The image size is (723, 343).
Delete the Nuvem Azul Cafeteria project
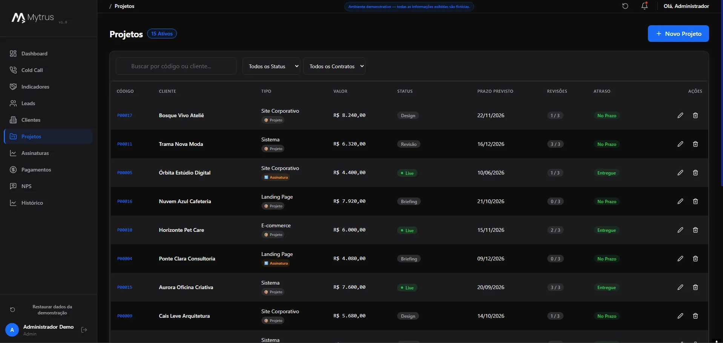coord(695,201)
